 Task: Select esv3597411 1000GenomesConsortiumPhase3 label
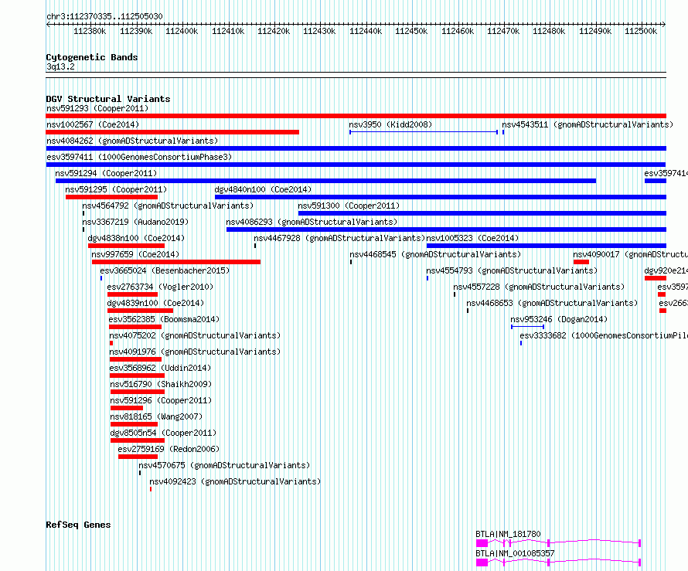click(x=139, y=157)
